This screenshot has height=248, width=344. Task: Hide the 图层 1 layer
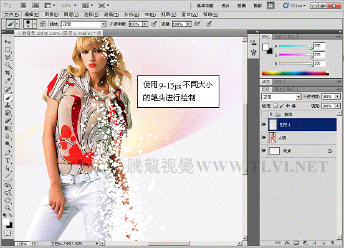pyautogui.click(x=264, y=125)
